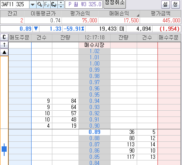Select price 1.01 in the ladder
The height and width of the screenshot is (165, 182).
tap(94, 58)
